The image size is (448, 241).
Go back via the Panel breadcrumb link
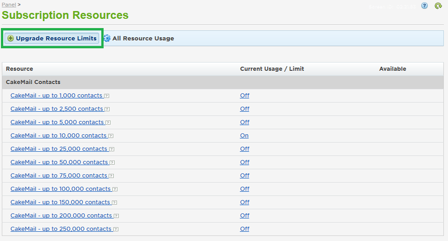point(9,5)
